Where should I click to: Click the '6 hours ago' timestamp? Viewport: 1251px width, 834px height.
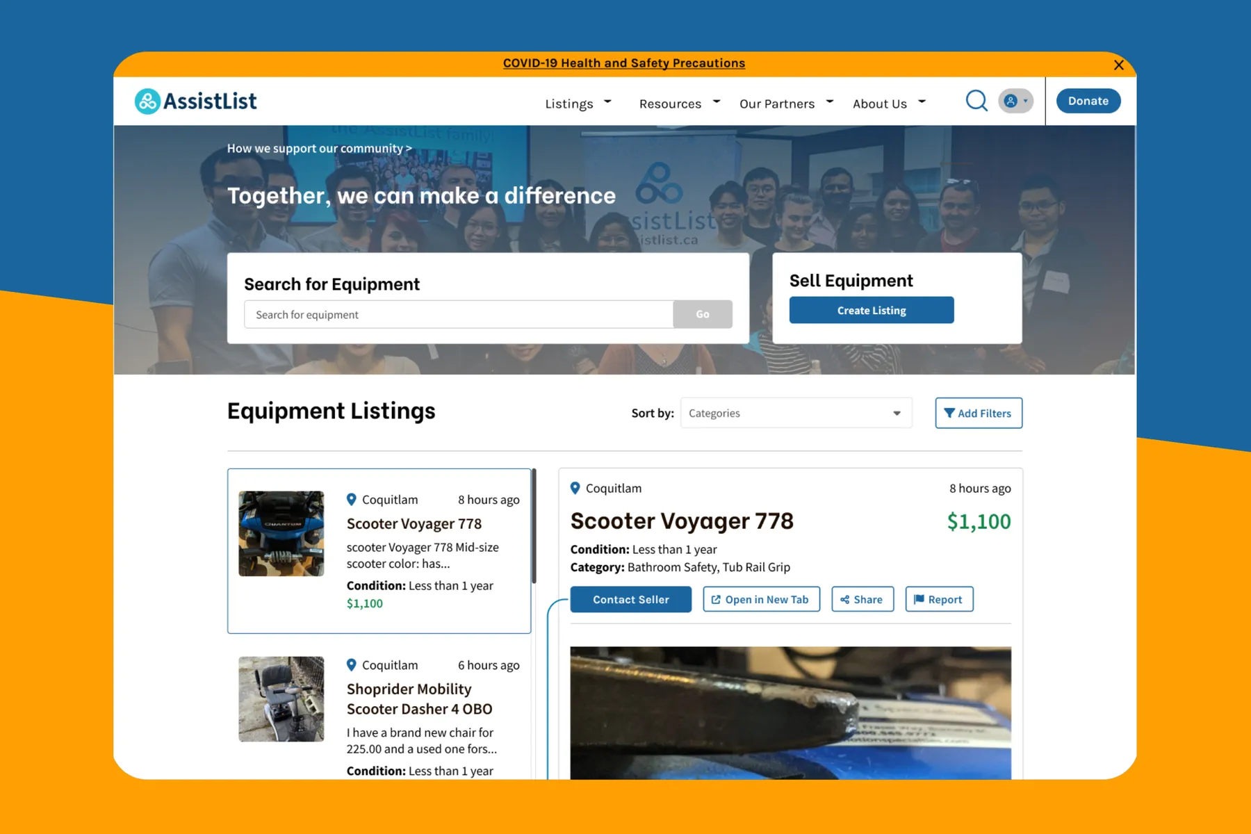coord(489,665)
